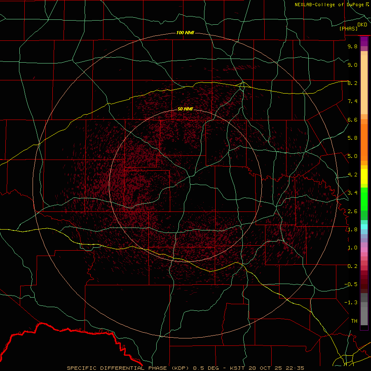Click the 0.5 DEG elevation in the caption
The height and width of the screenshot is (371, 371).
[x=207, y=368]
